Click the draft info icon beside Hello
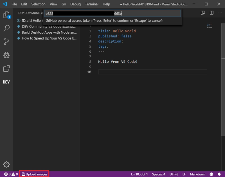The height and width of the screenshot is (177, 225). tap(19, 20)
